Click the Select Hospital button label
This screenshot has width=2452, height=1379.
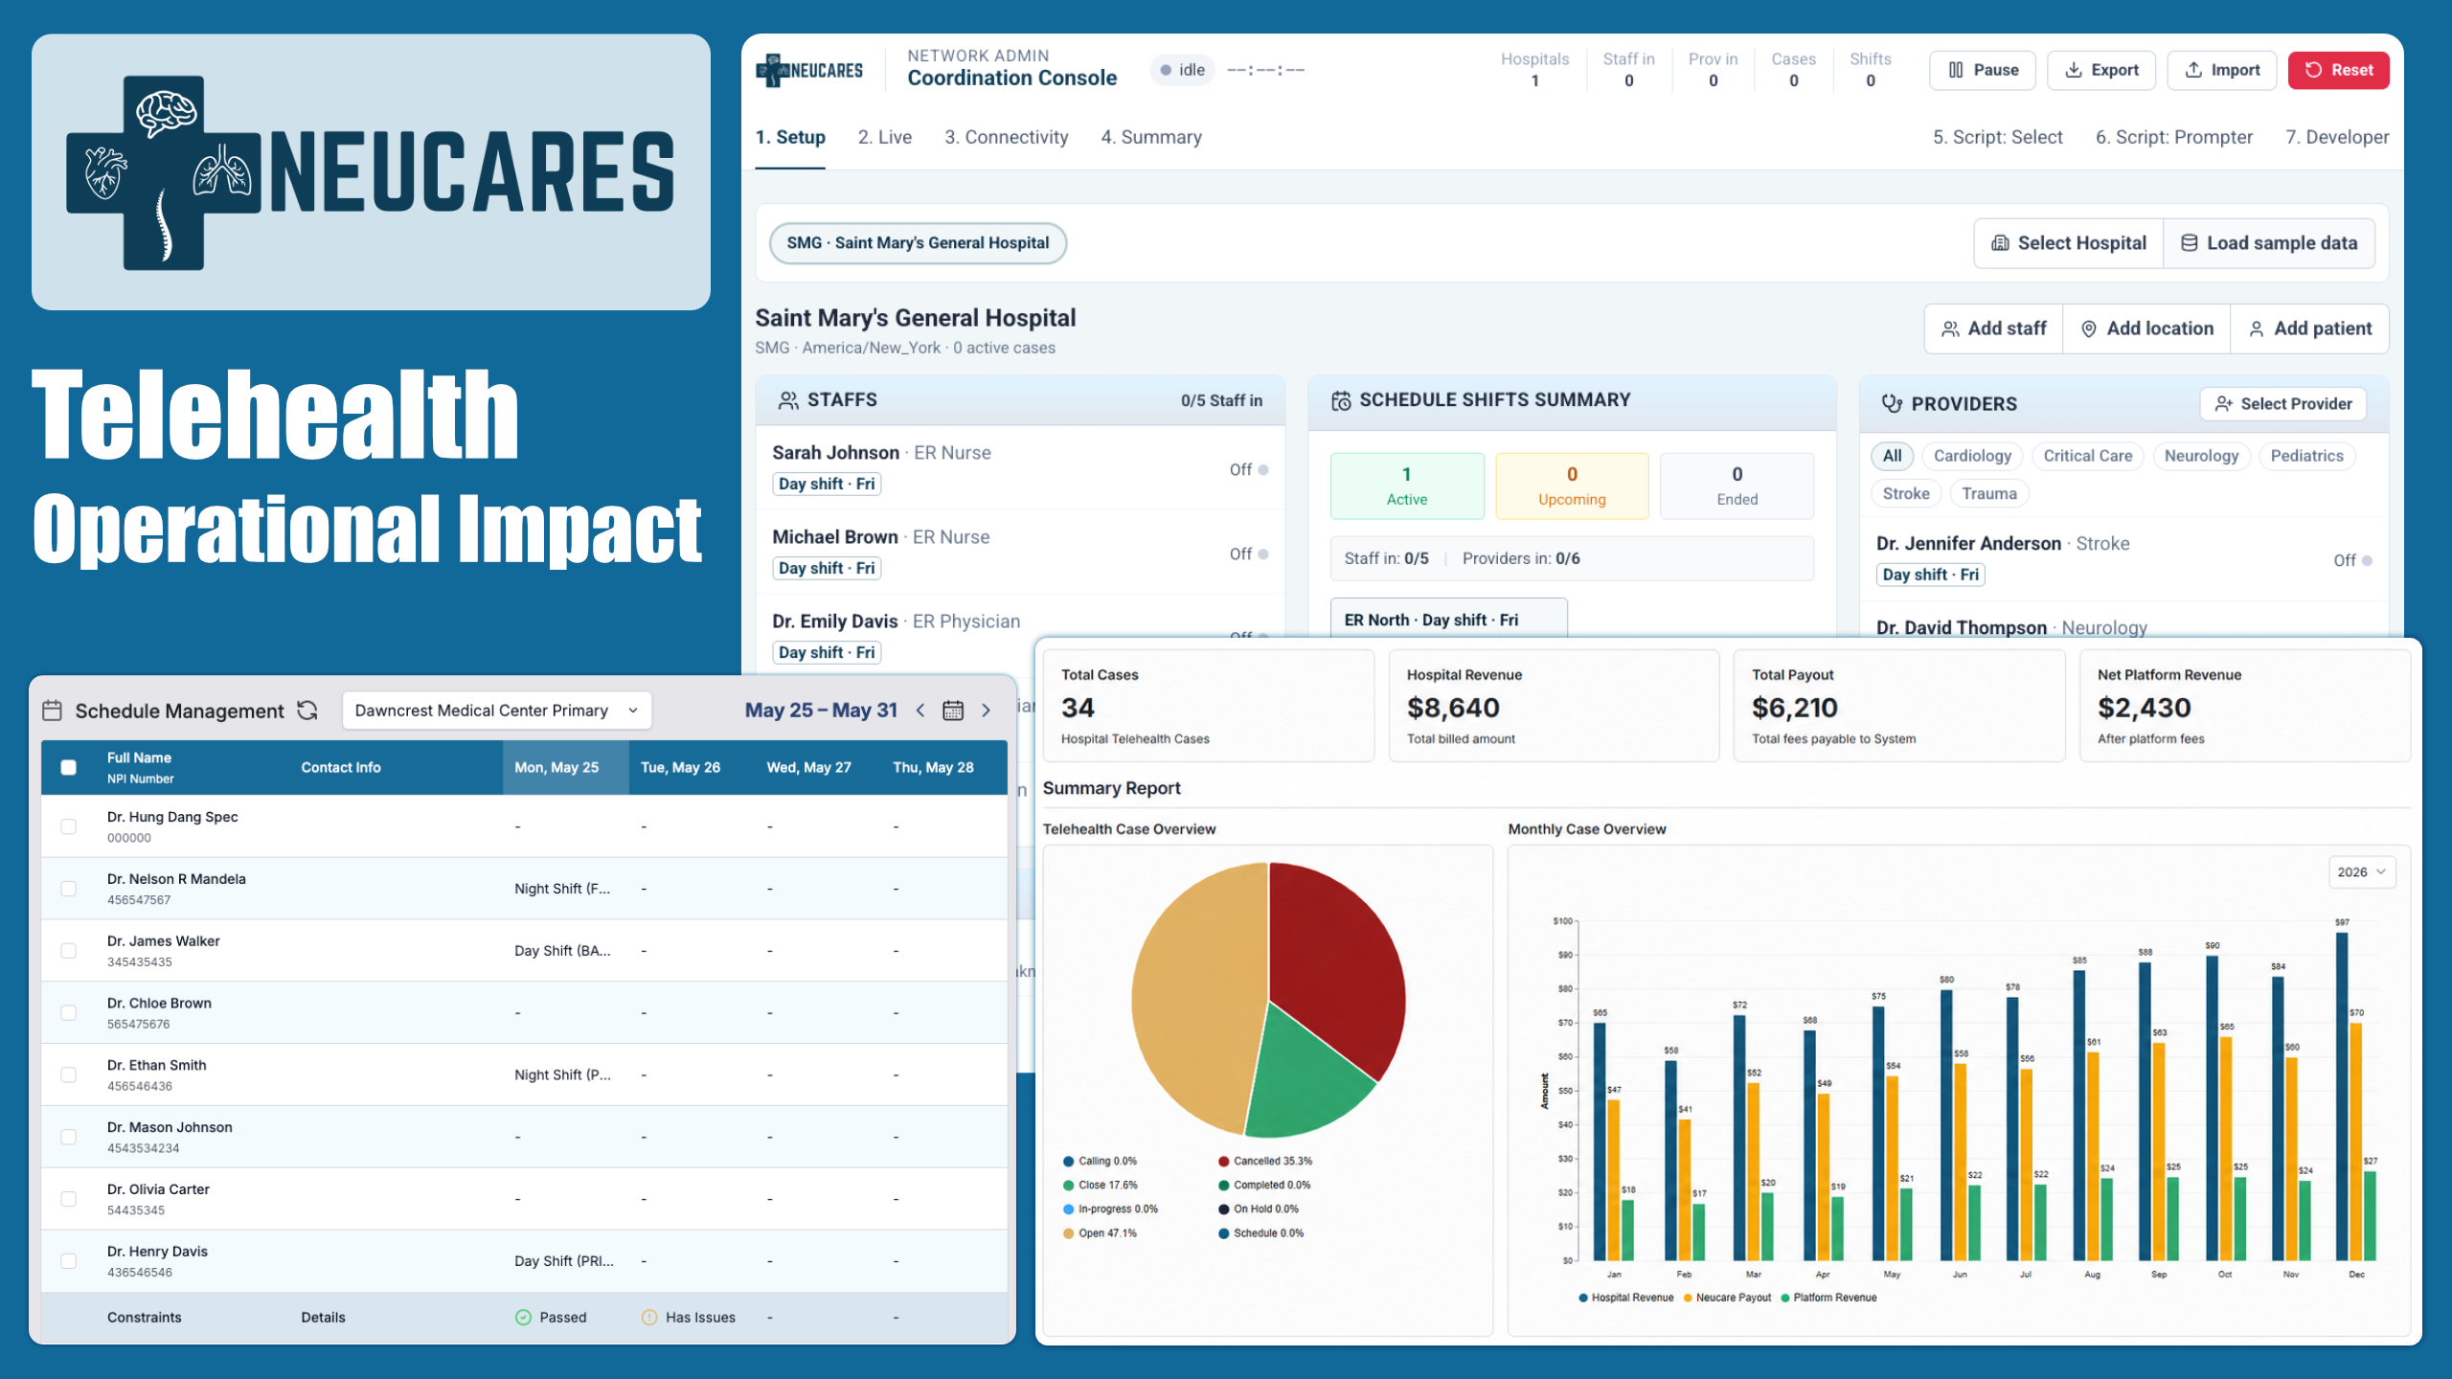coord(2082,243)
